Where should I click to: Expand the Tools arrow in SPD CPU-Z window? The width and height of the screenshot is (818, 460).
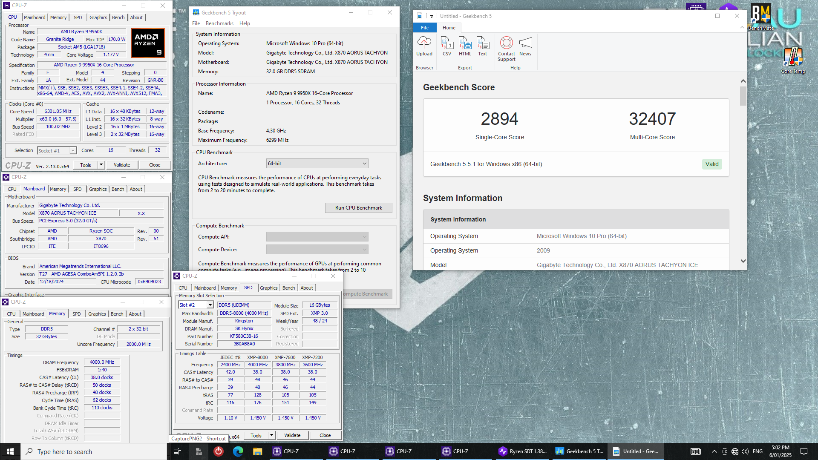[271, 435]
